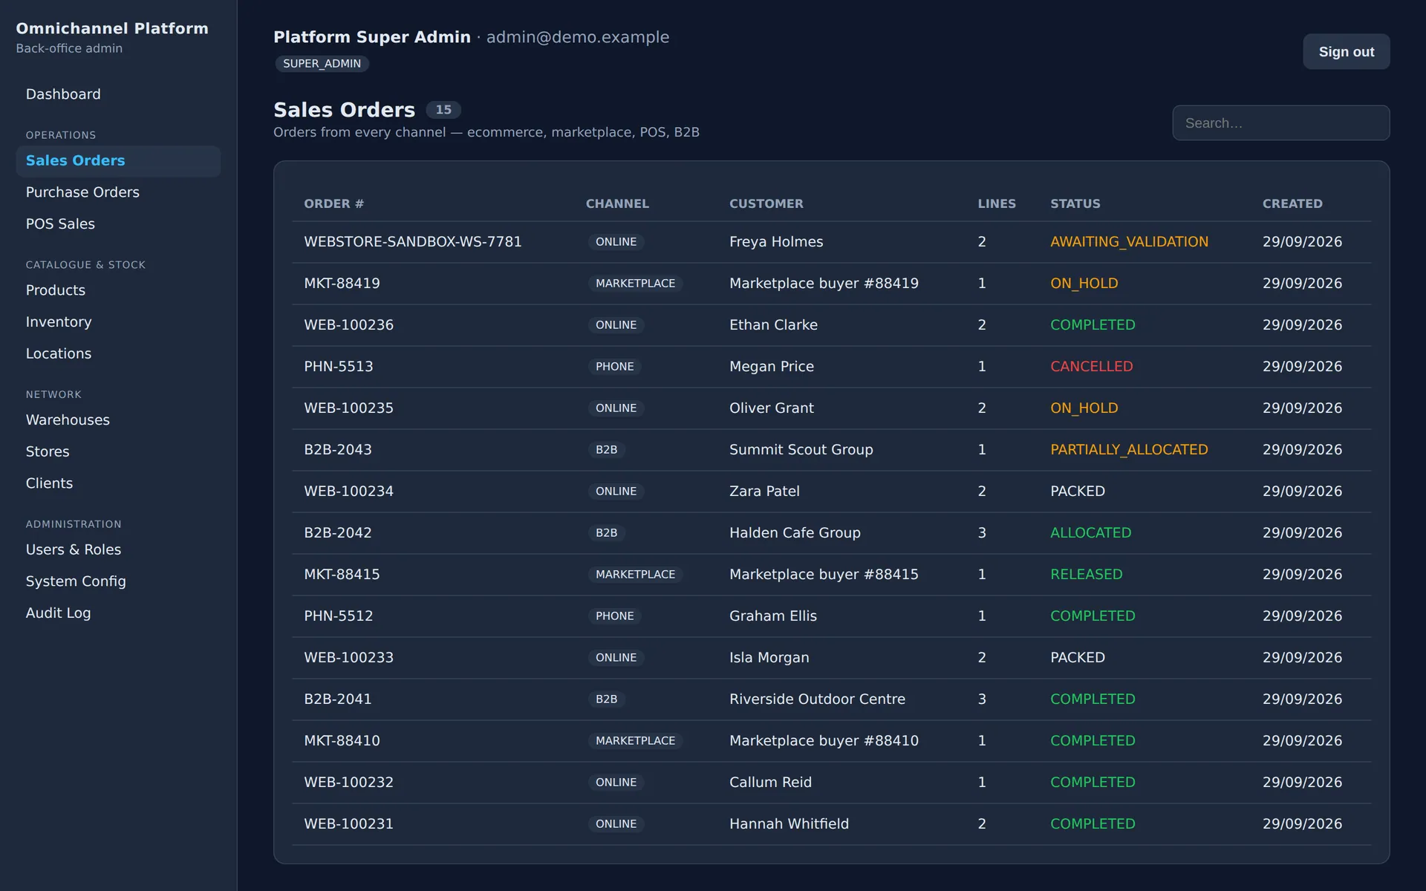Open order MKT-88419
The width and height of the screenshot is (1426, 891).
[342, 284]
